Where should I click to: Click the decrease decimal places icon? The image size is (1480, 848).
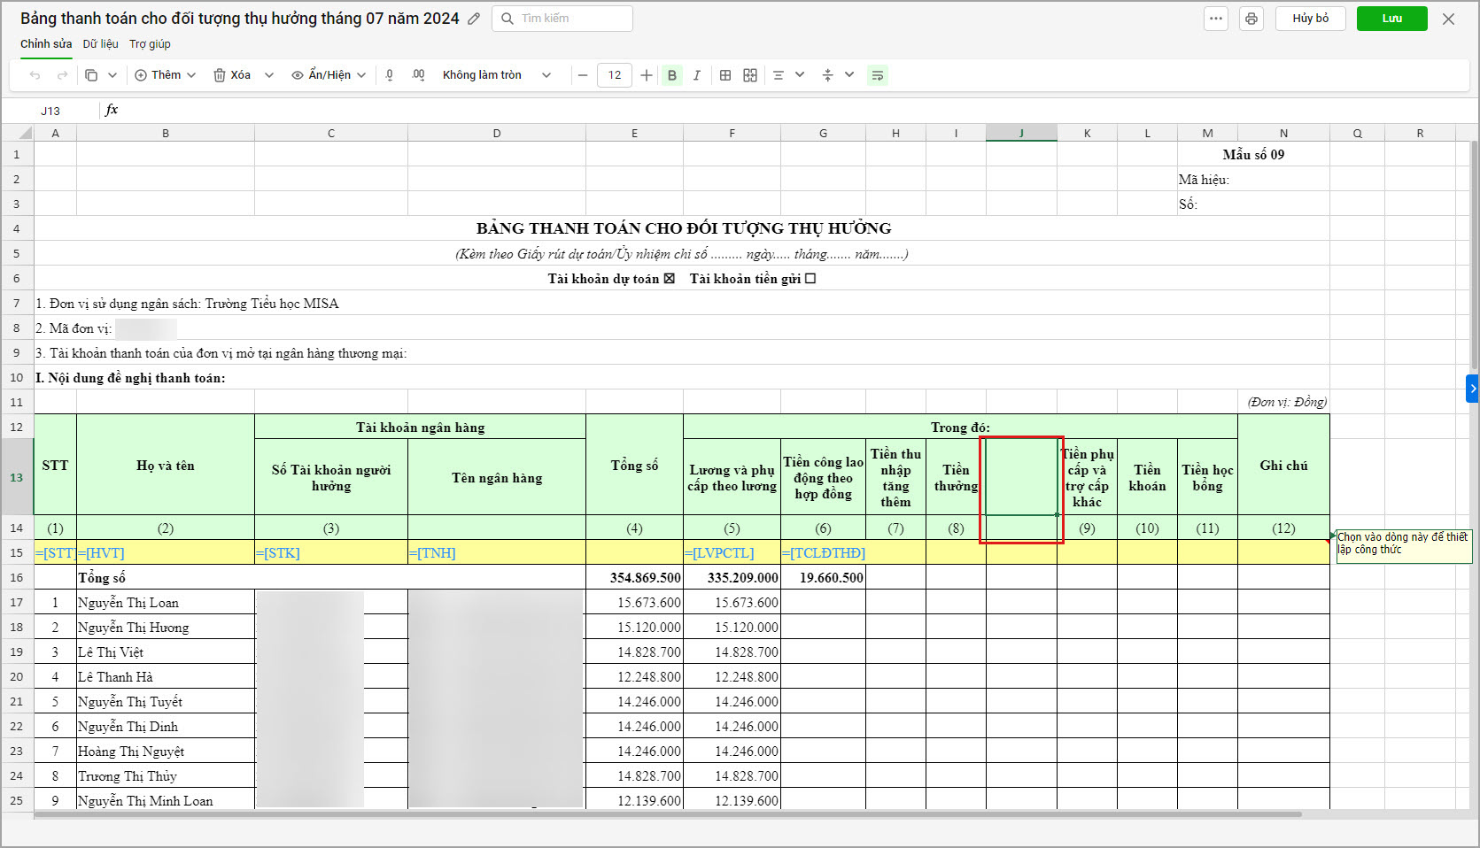pyautogui.click(x=390, y=75)
